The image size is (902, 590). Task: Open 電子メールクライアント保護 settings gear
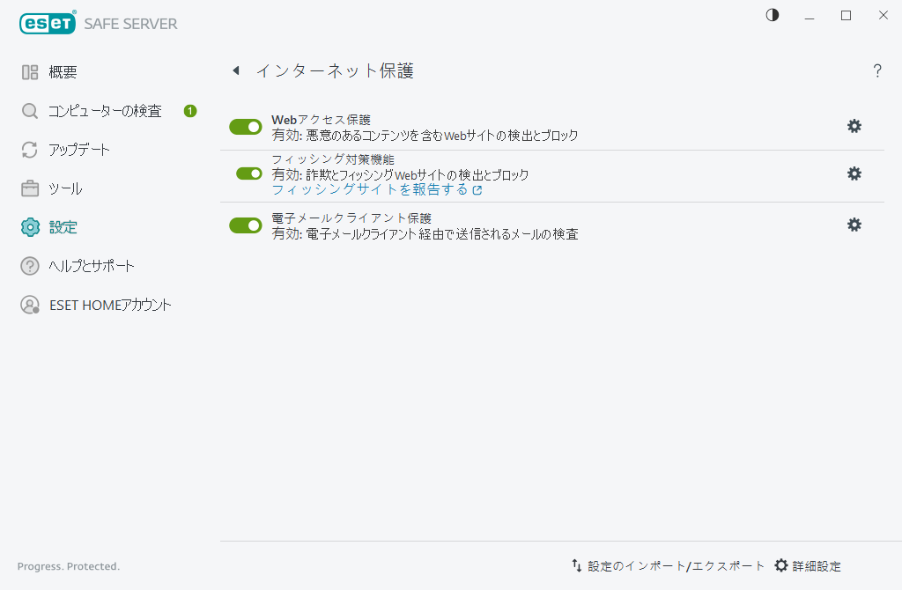point(854,225)
